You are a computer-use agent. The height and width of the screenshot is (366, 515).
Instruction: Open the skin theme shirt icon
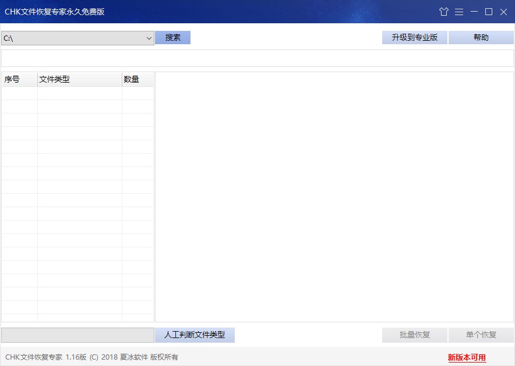(444, 12)
